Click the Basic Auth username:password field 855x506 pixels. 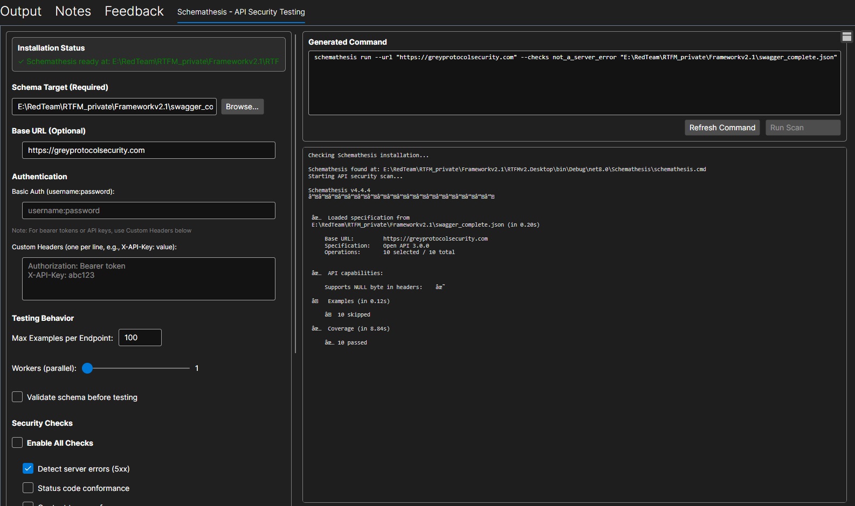(149, 210)
